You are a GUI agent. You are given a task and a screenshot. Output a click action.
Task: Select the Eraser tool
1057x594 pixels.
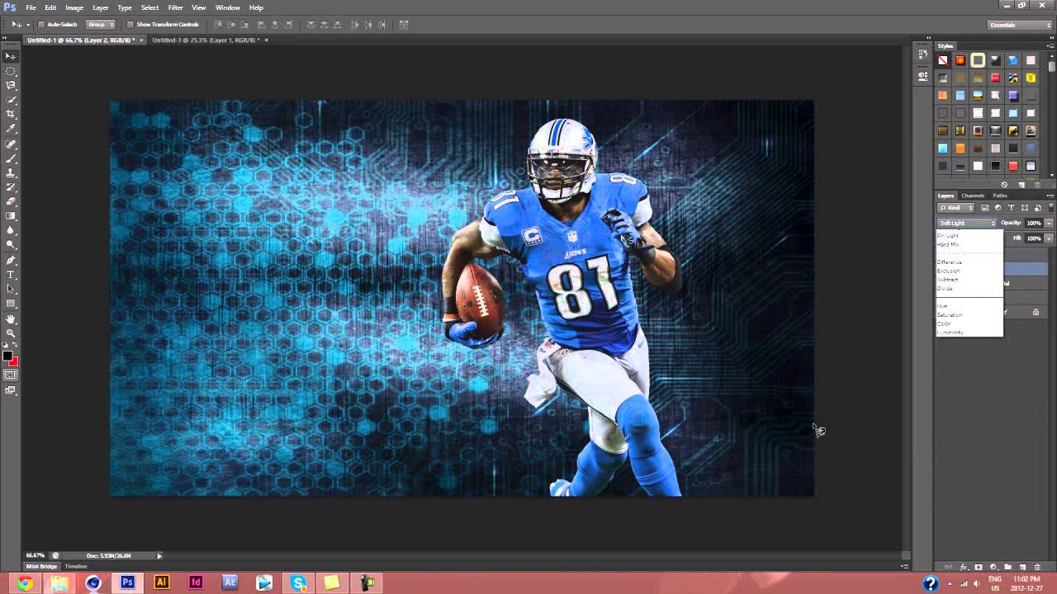tap(11, 200)
